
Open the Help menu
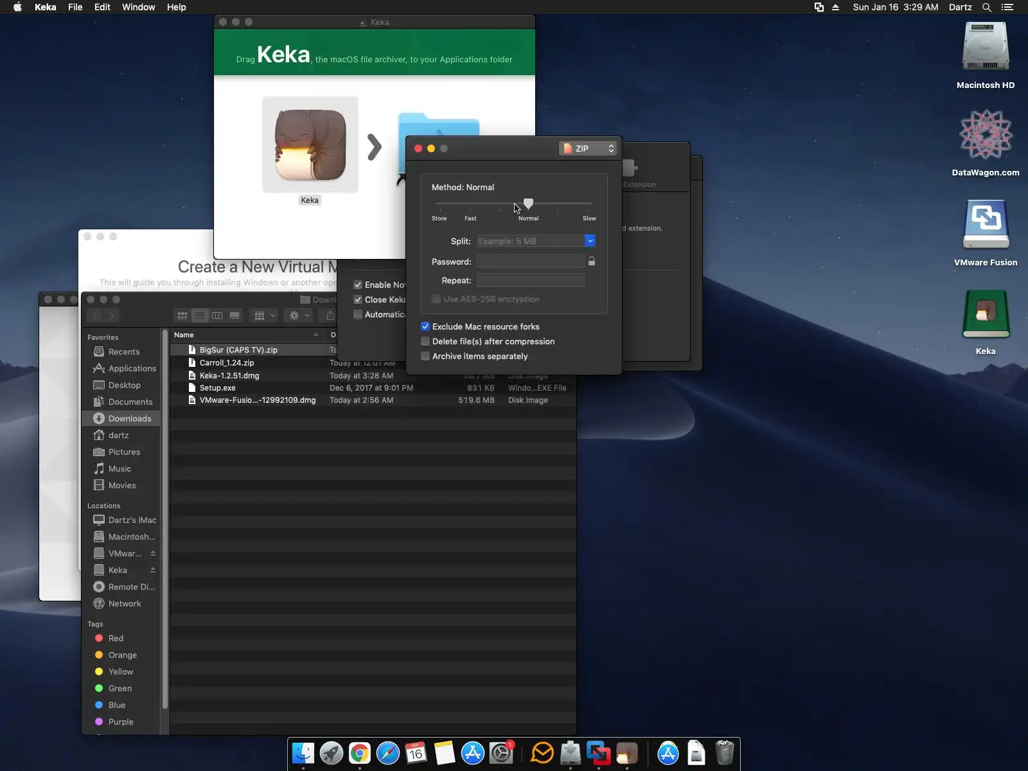176,7
